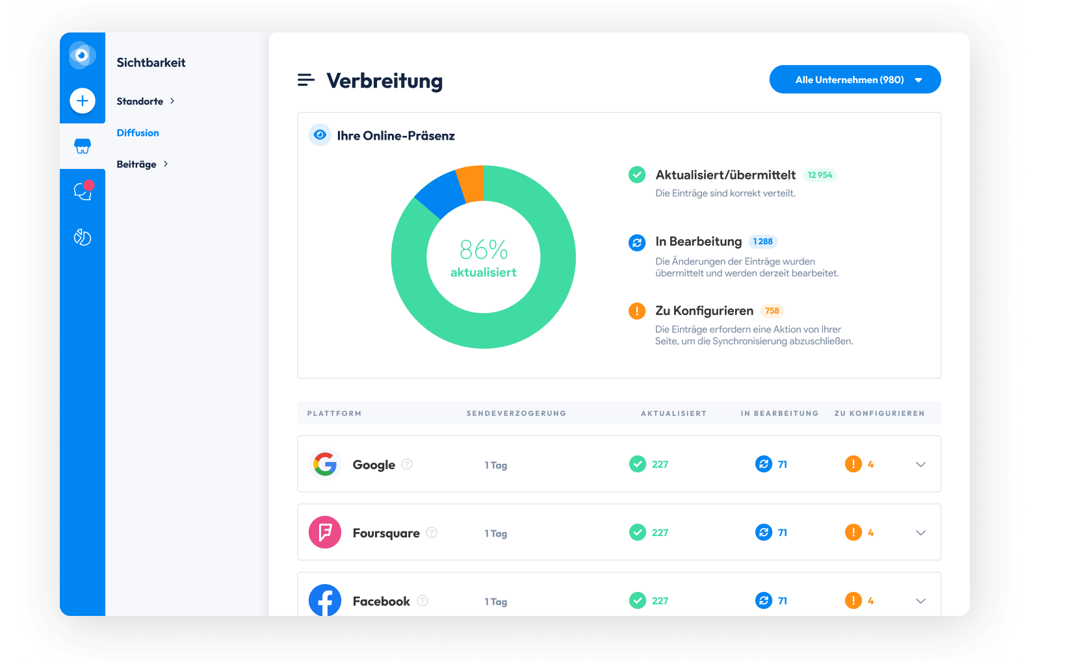Click the plus add button in sidebar
1066x664 pixels.
point(83,101)
